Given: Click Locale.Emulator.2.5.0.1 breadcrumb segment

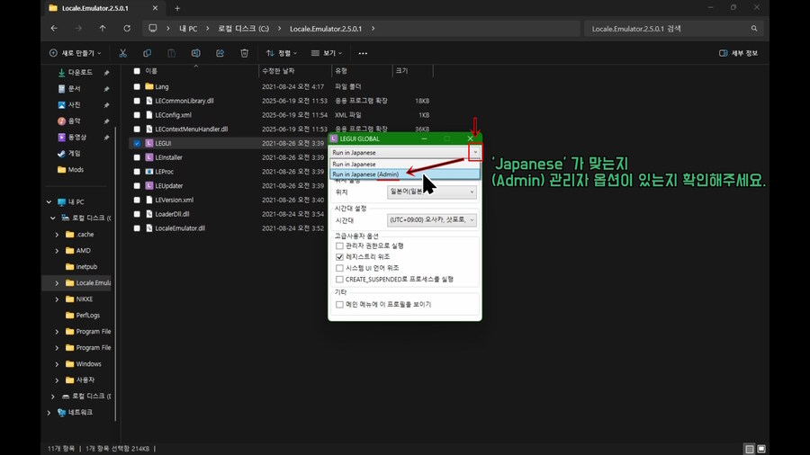Looking at the screenshot, I should tap(326, 29).
